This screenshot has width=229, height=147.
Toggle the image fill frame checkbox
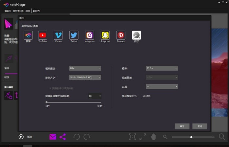point(50,88)
